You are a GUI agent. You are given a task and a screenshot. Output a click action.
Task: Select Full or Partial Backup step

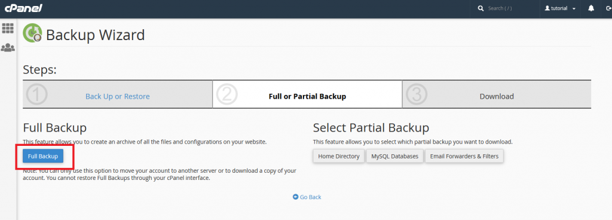[x=307, y=96]
